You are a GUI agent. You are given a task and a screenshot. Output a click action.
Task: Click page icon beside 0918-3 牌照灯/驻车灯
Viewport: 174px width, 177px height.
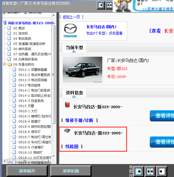point(14,116)
